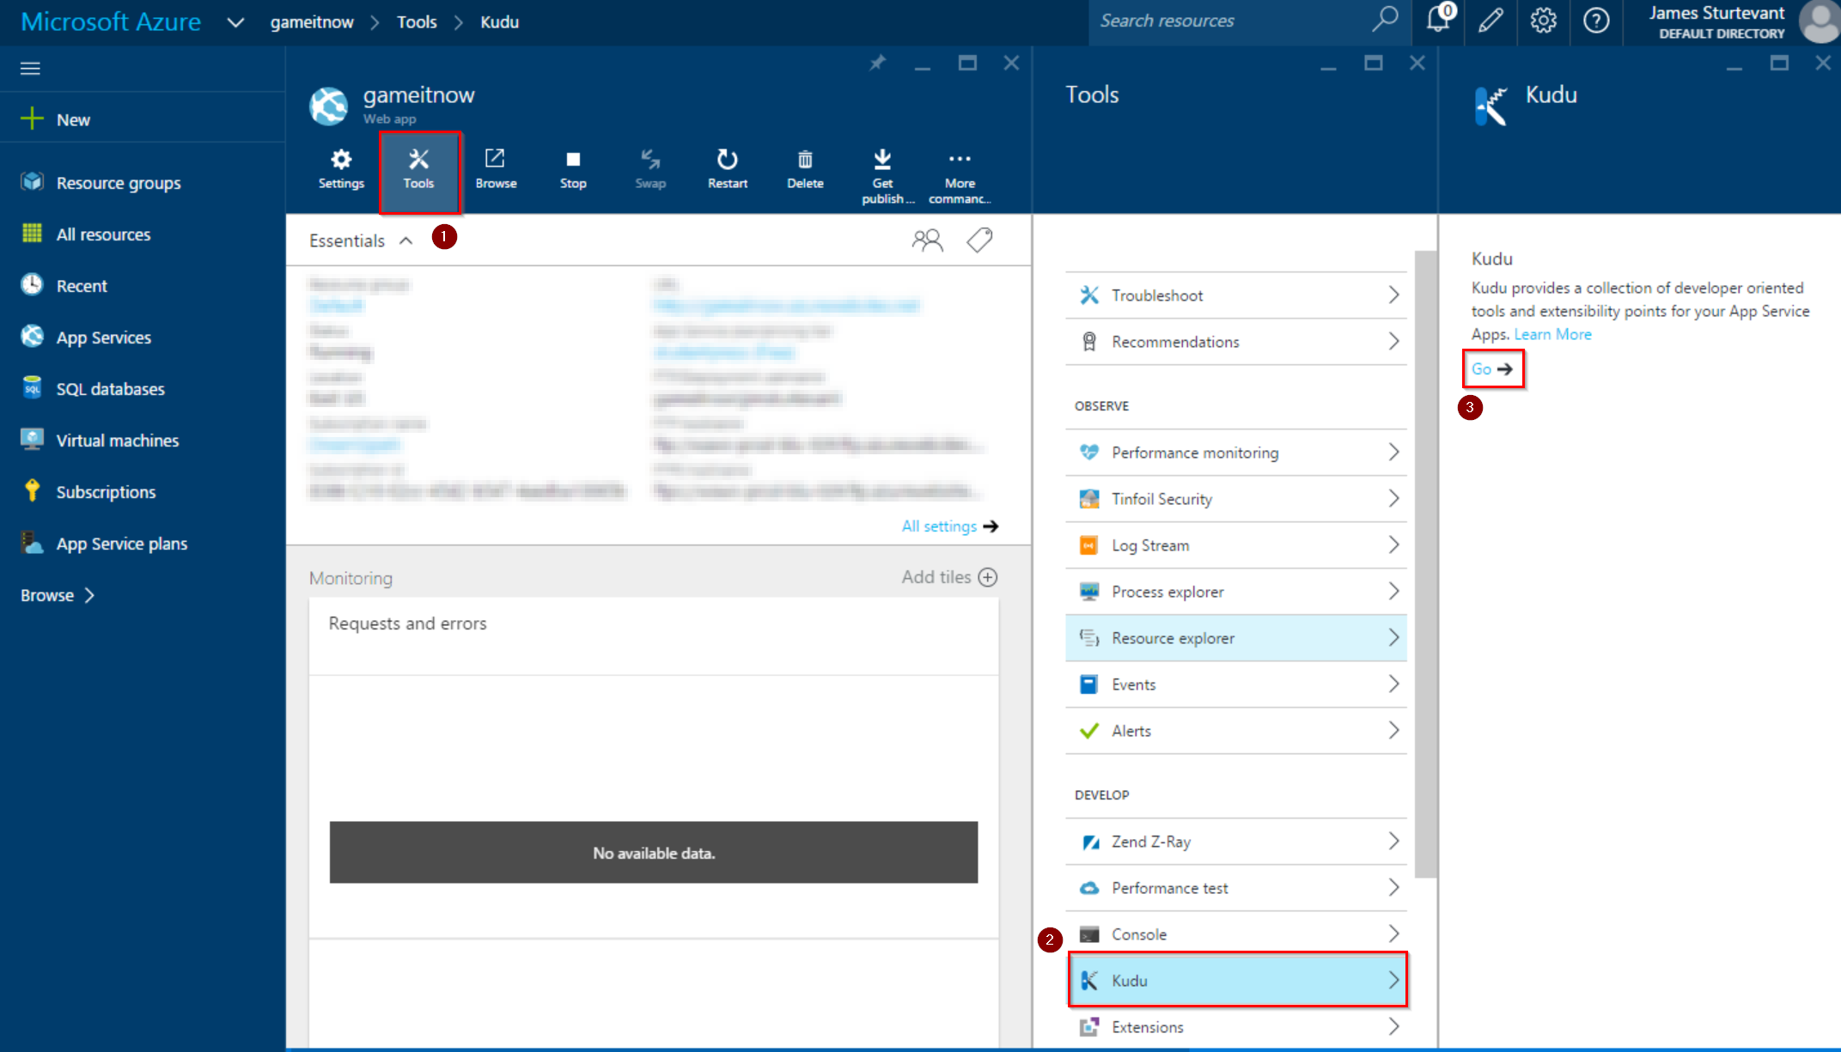Open the help question mark icon
Viewport: 1841px width, 1052px height.
click(1596, 20)
